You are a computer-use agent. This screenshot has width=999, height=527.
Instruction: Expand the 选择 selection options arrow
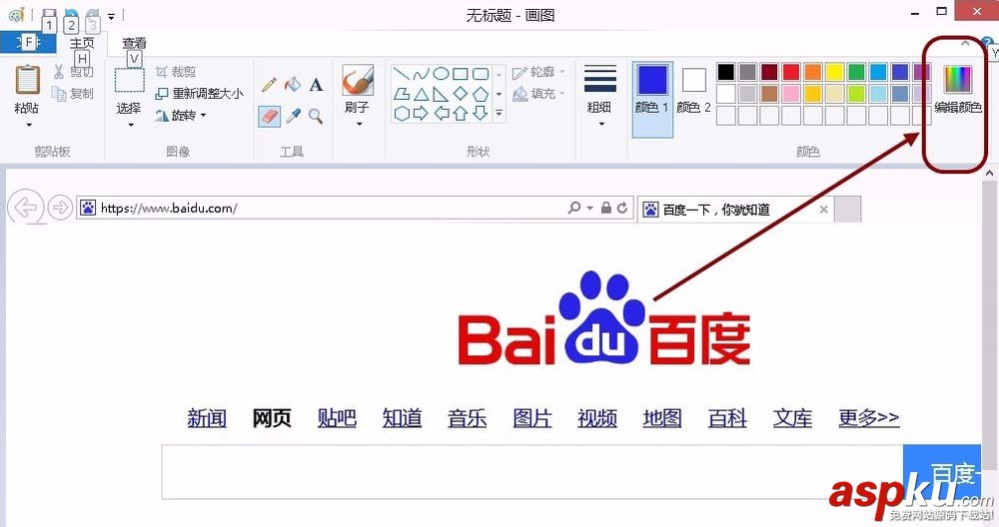coord(131,125)
